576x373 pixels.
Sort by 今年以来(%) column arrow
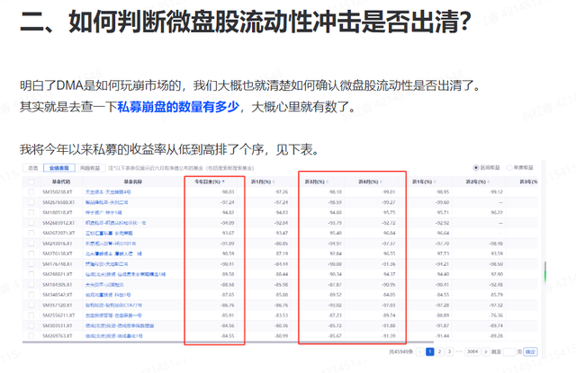[x=222, y=181]
